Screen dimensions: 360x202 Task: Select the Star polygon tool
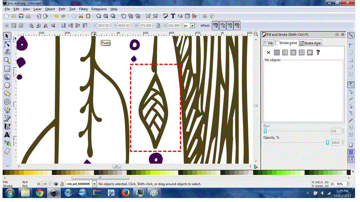click(x=7, y=93)
